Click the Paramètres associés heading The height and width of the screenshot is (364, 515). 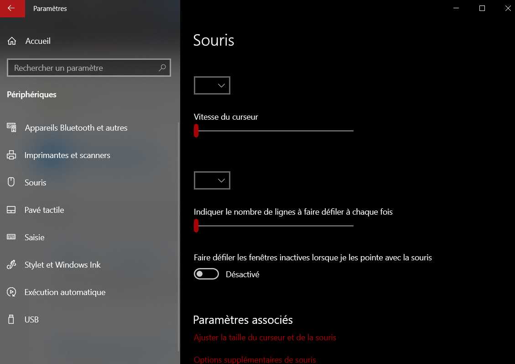point(243,320)
